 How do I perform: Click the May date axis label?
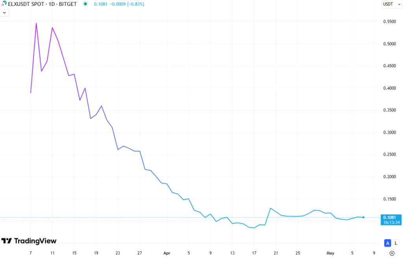330,253
